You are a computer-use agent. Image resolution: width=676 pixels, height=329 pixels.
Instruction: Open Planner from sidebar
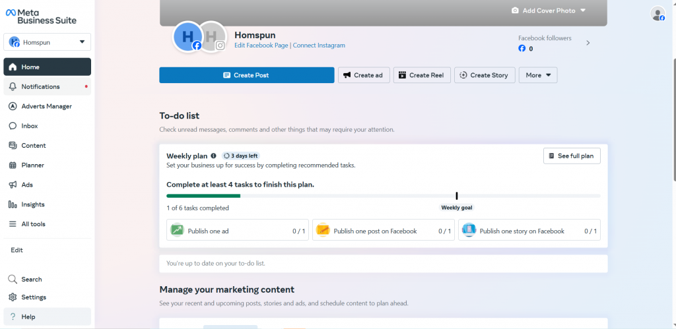click(48, 165)
